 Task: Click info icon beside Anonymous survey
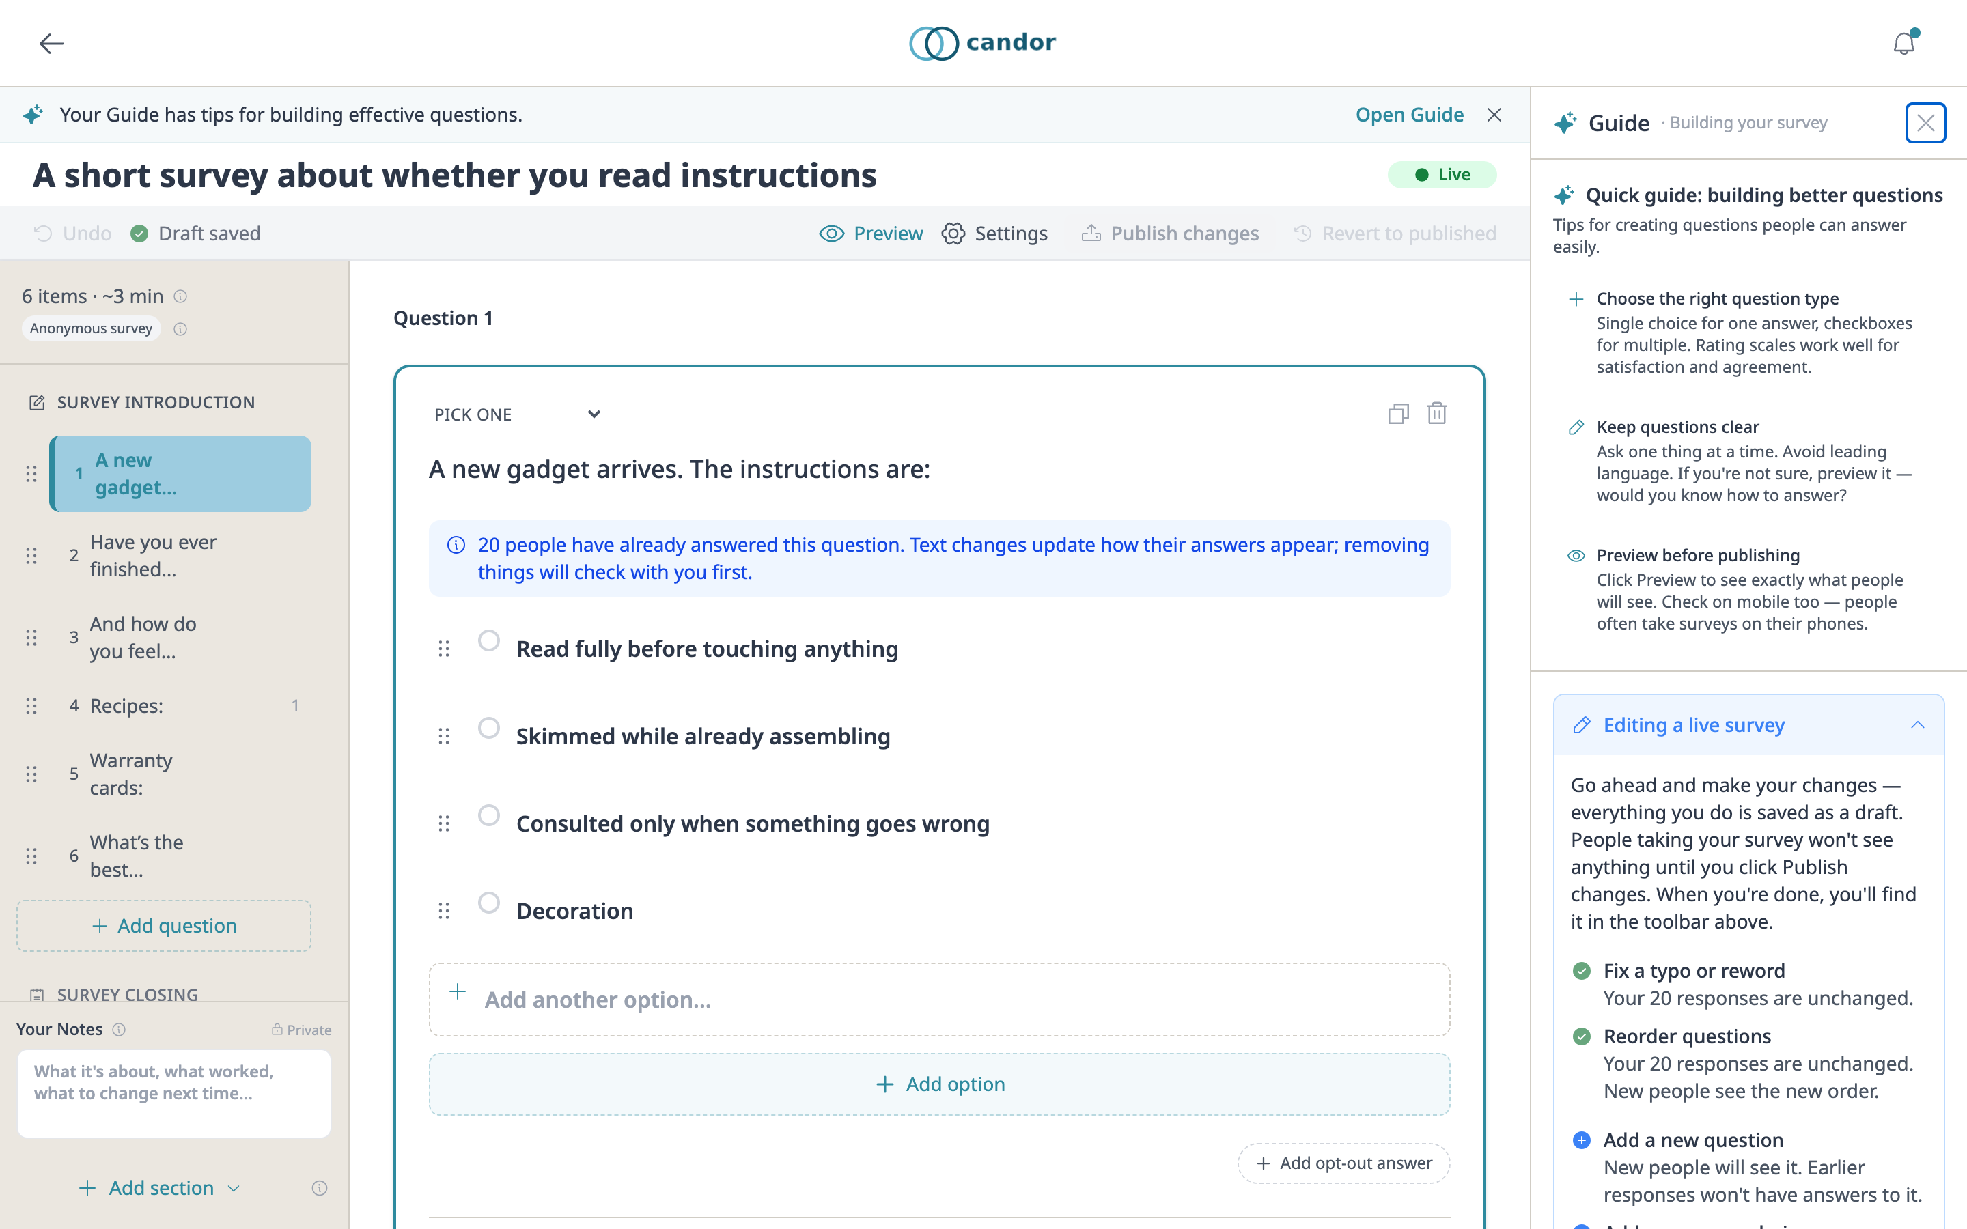180,328
